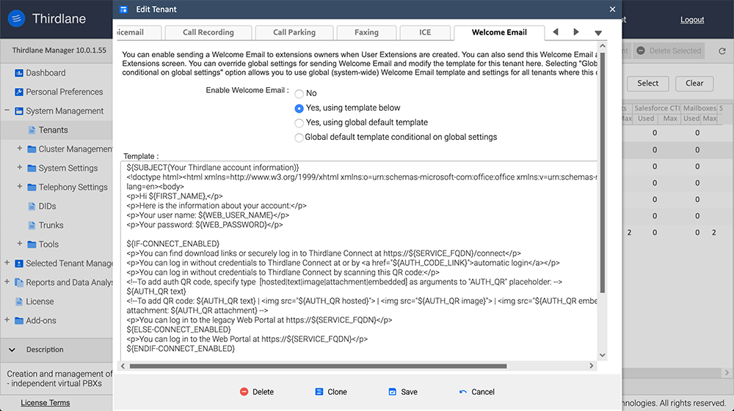Expand Selected Tenant Management node
734x411 pixels.
7,262
